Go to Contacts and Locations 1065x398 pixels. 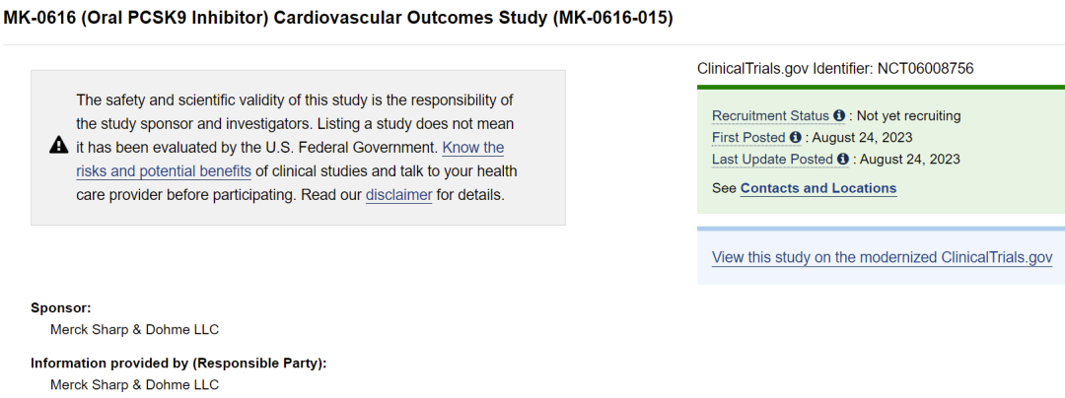coord(818,188)
